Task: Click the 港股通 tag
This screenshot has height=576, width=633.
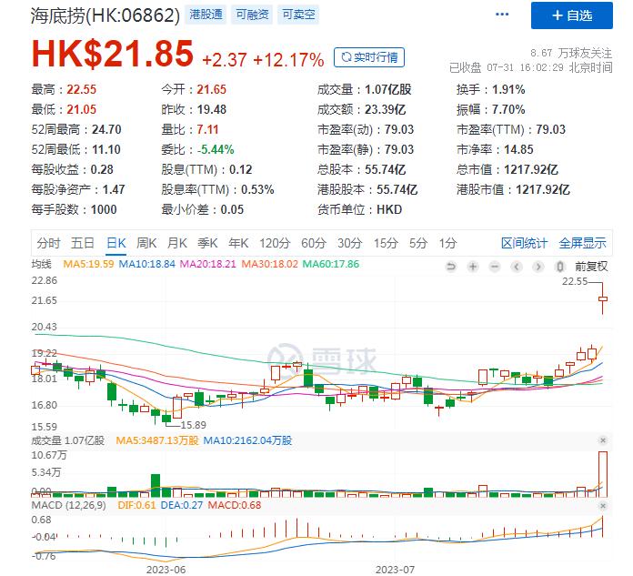Action: coord(206,15)
